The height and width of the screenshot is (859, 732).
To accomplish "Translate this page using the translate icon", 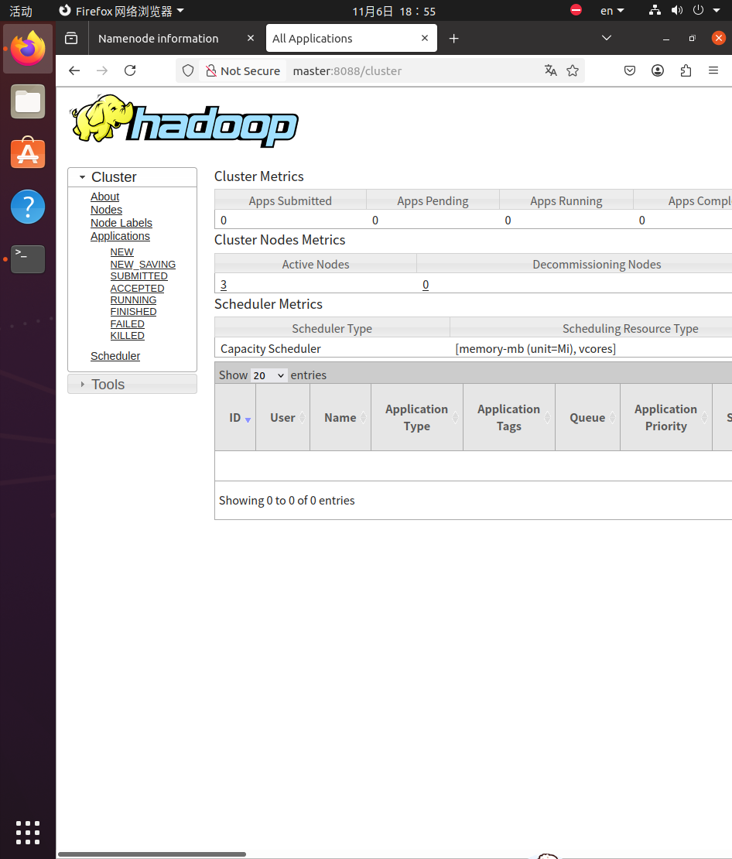I will click(x=550, y=70).
